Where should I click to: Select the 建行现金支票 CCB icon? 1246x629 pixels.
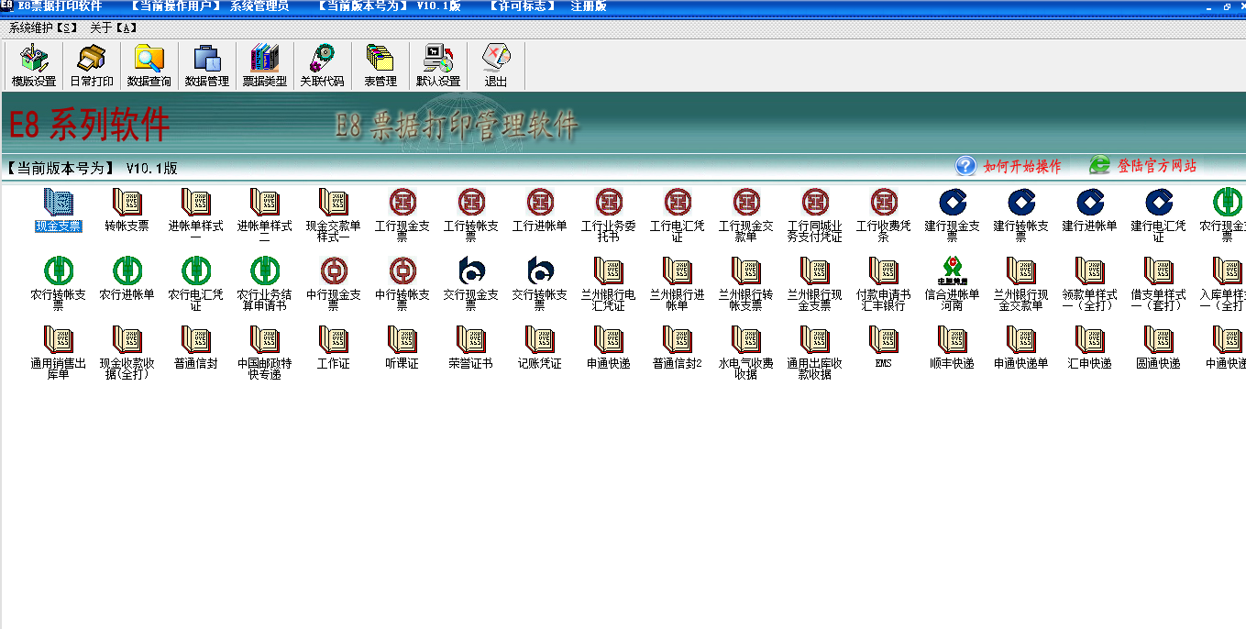(952, 215)
